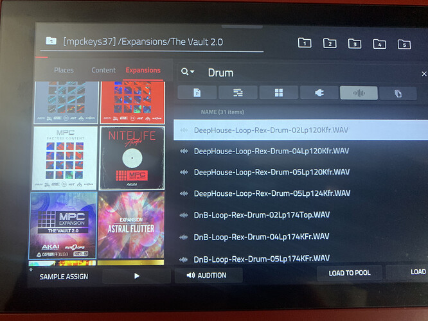Toggle program grid filter
Image resolution: width=428 pixels, height=321 pixels.
[279, 92]
